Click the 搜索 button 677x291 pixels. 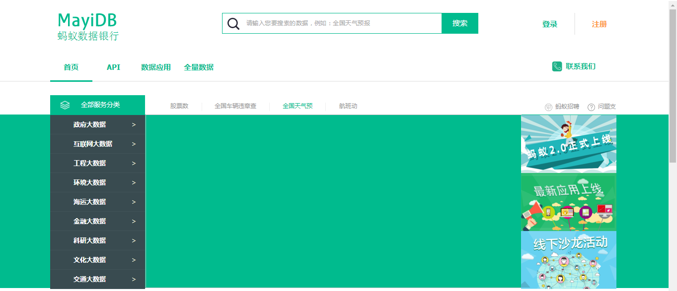[459, 23]
